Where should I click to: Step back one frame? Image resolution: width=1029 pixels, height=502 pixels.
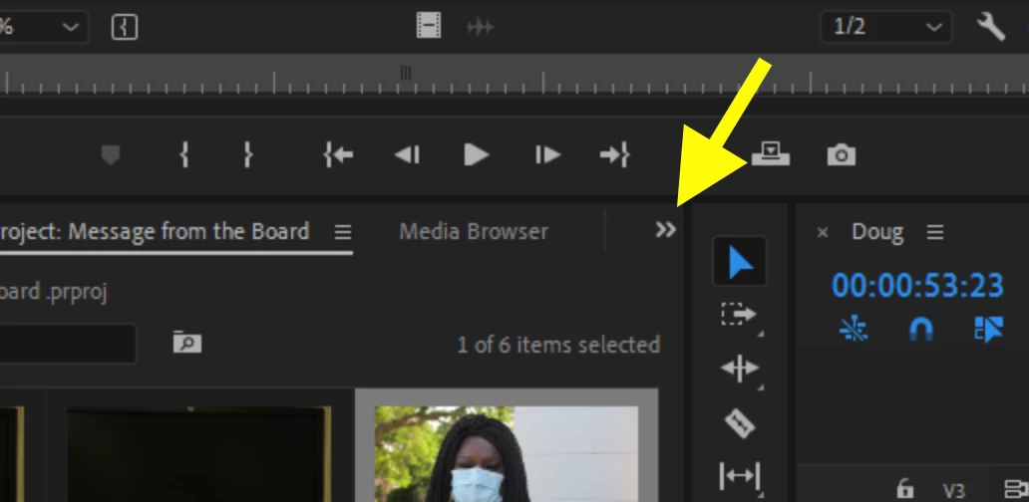(407, 155)
